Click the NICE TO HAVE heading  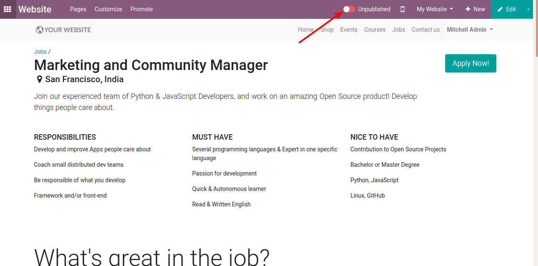[374, 137]
